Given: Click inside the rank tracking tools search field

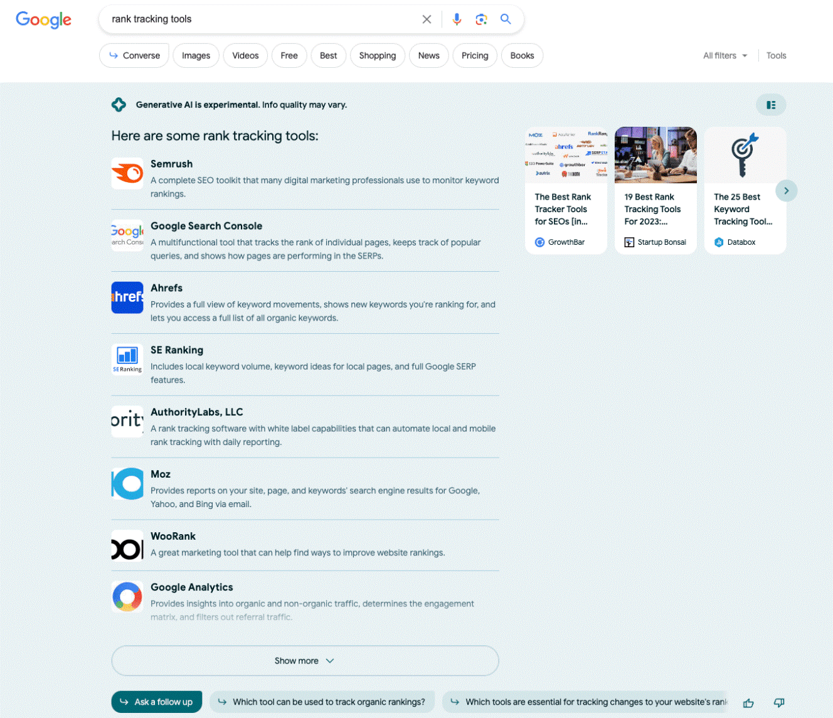Looking at the screenshot, I should [263, 19].
